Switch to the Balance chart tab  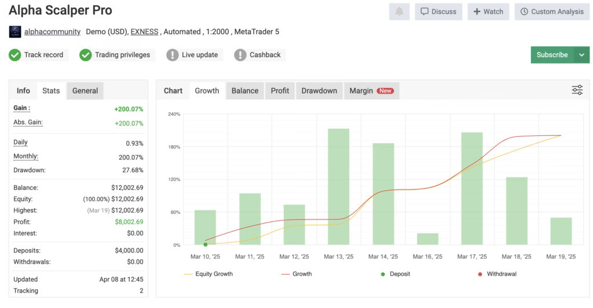pyautogui.click(x=245, y=91)
